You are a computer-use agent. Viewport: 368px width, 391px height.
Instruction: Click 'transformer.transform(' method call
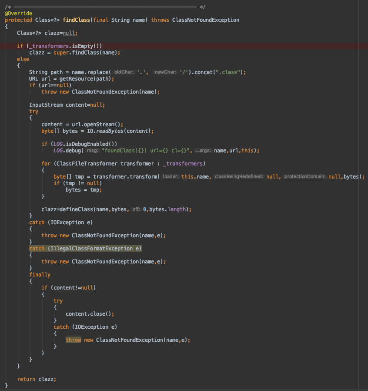click(126, 177)
